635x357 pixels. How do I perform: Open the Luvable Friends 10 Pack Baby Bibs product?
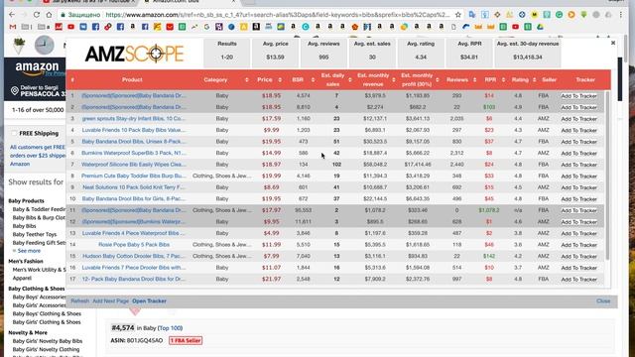pyautogui.click(x=134, y=130)
